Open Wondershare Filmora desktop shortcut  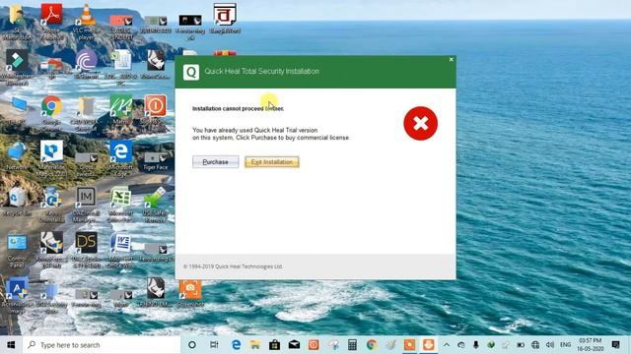click(x=17, y=67)
